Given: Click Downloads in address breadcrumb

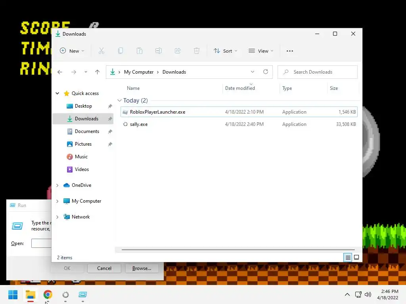Looking at the screenshot, I should coord(174,72).
